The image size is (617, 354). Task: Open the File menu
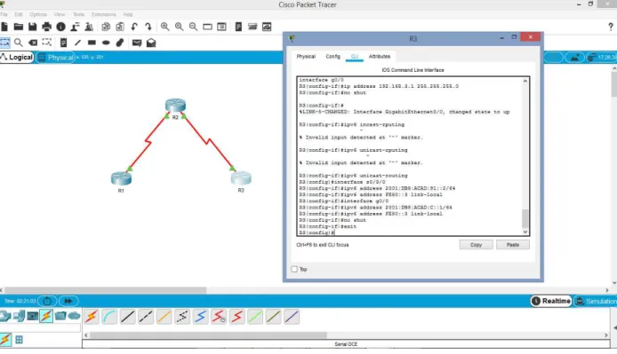[x=4, y=14]
